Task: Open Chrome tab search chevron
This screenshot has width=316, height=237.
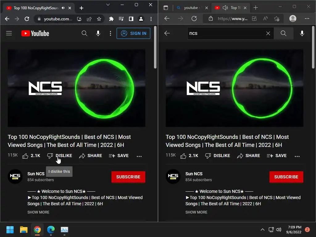Action: pyautogui.click(x=108, y=5)
